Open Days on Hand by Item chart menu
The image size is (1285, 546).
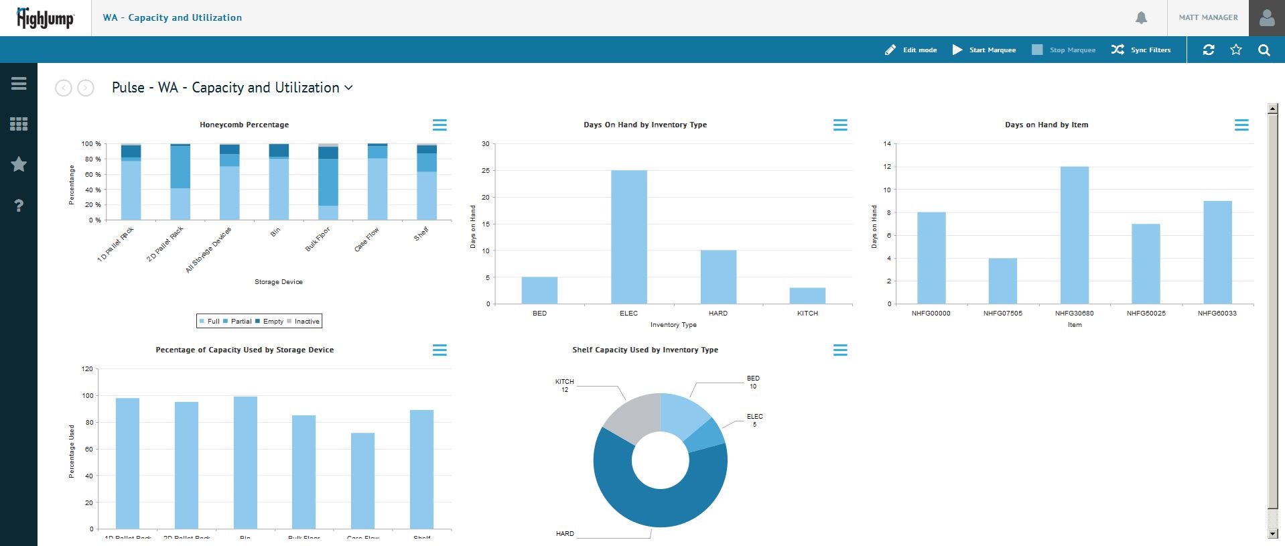(1241, 125)
